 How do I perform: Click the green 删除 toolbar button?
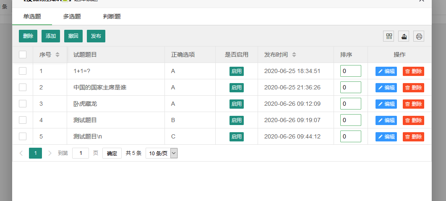[28, 36]
